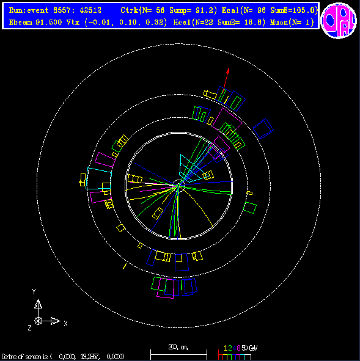The image size is (360, 361).
Task: Click the Muon(N= 1) readout
Action: click(x=292, y=23)
